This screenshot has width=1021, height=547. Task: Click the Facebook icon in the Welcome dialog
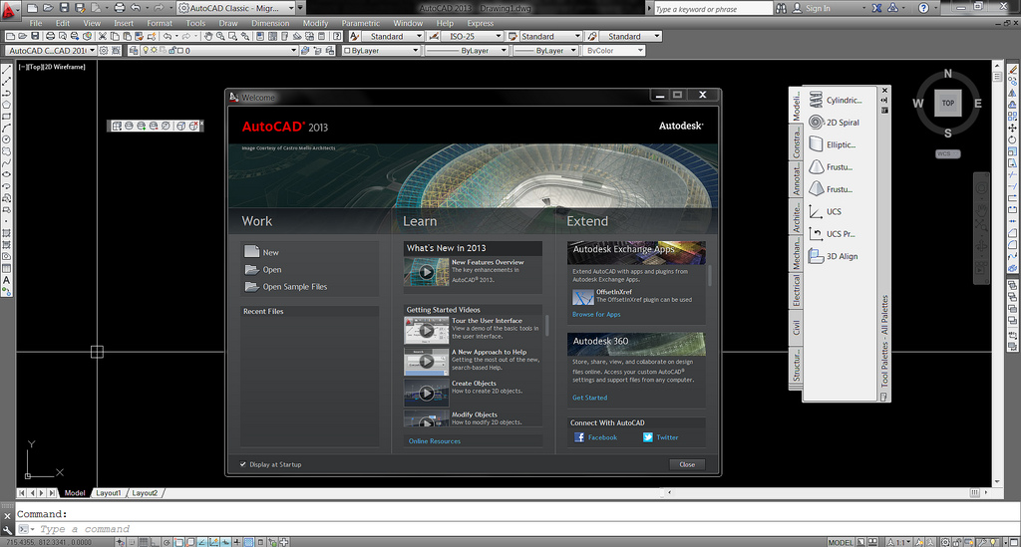pos(579,437)
